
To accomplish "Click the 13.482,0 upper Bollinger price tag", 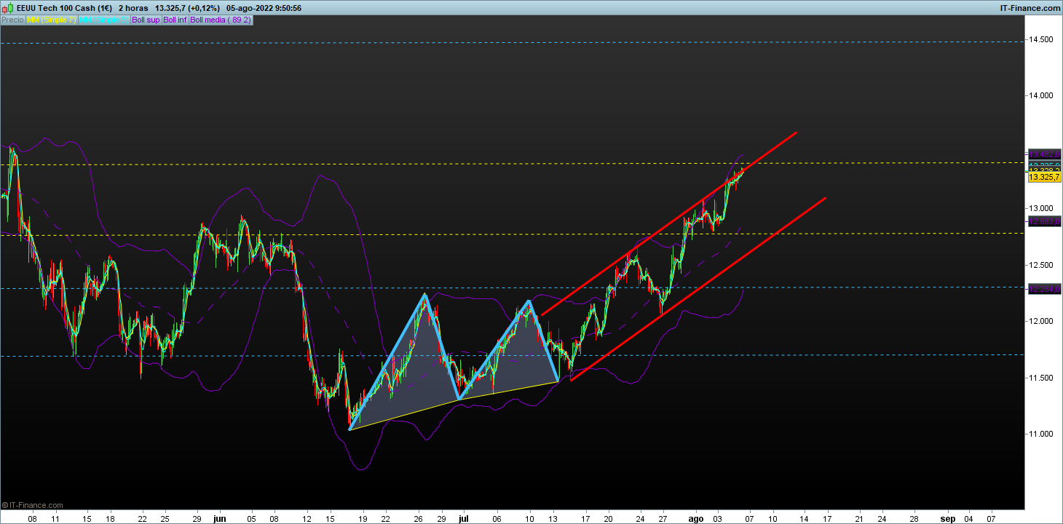I will click(x=1044, y=154).
